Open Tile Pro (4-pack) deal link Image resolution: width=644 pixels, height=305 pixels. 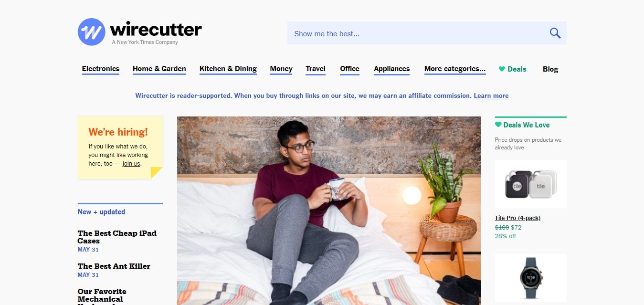click(517, 218)
